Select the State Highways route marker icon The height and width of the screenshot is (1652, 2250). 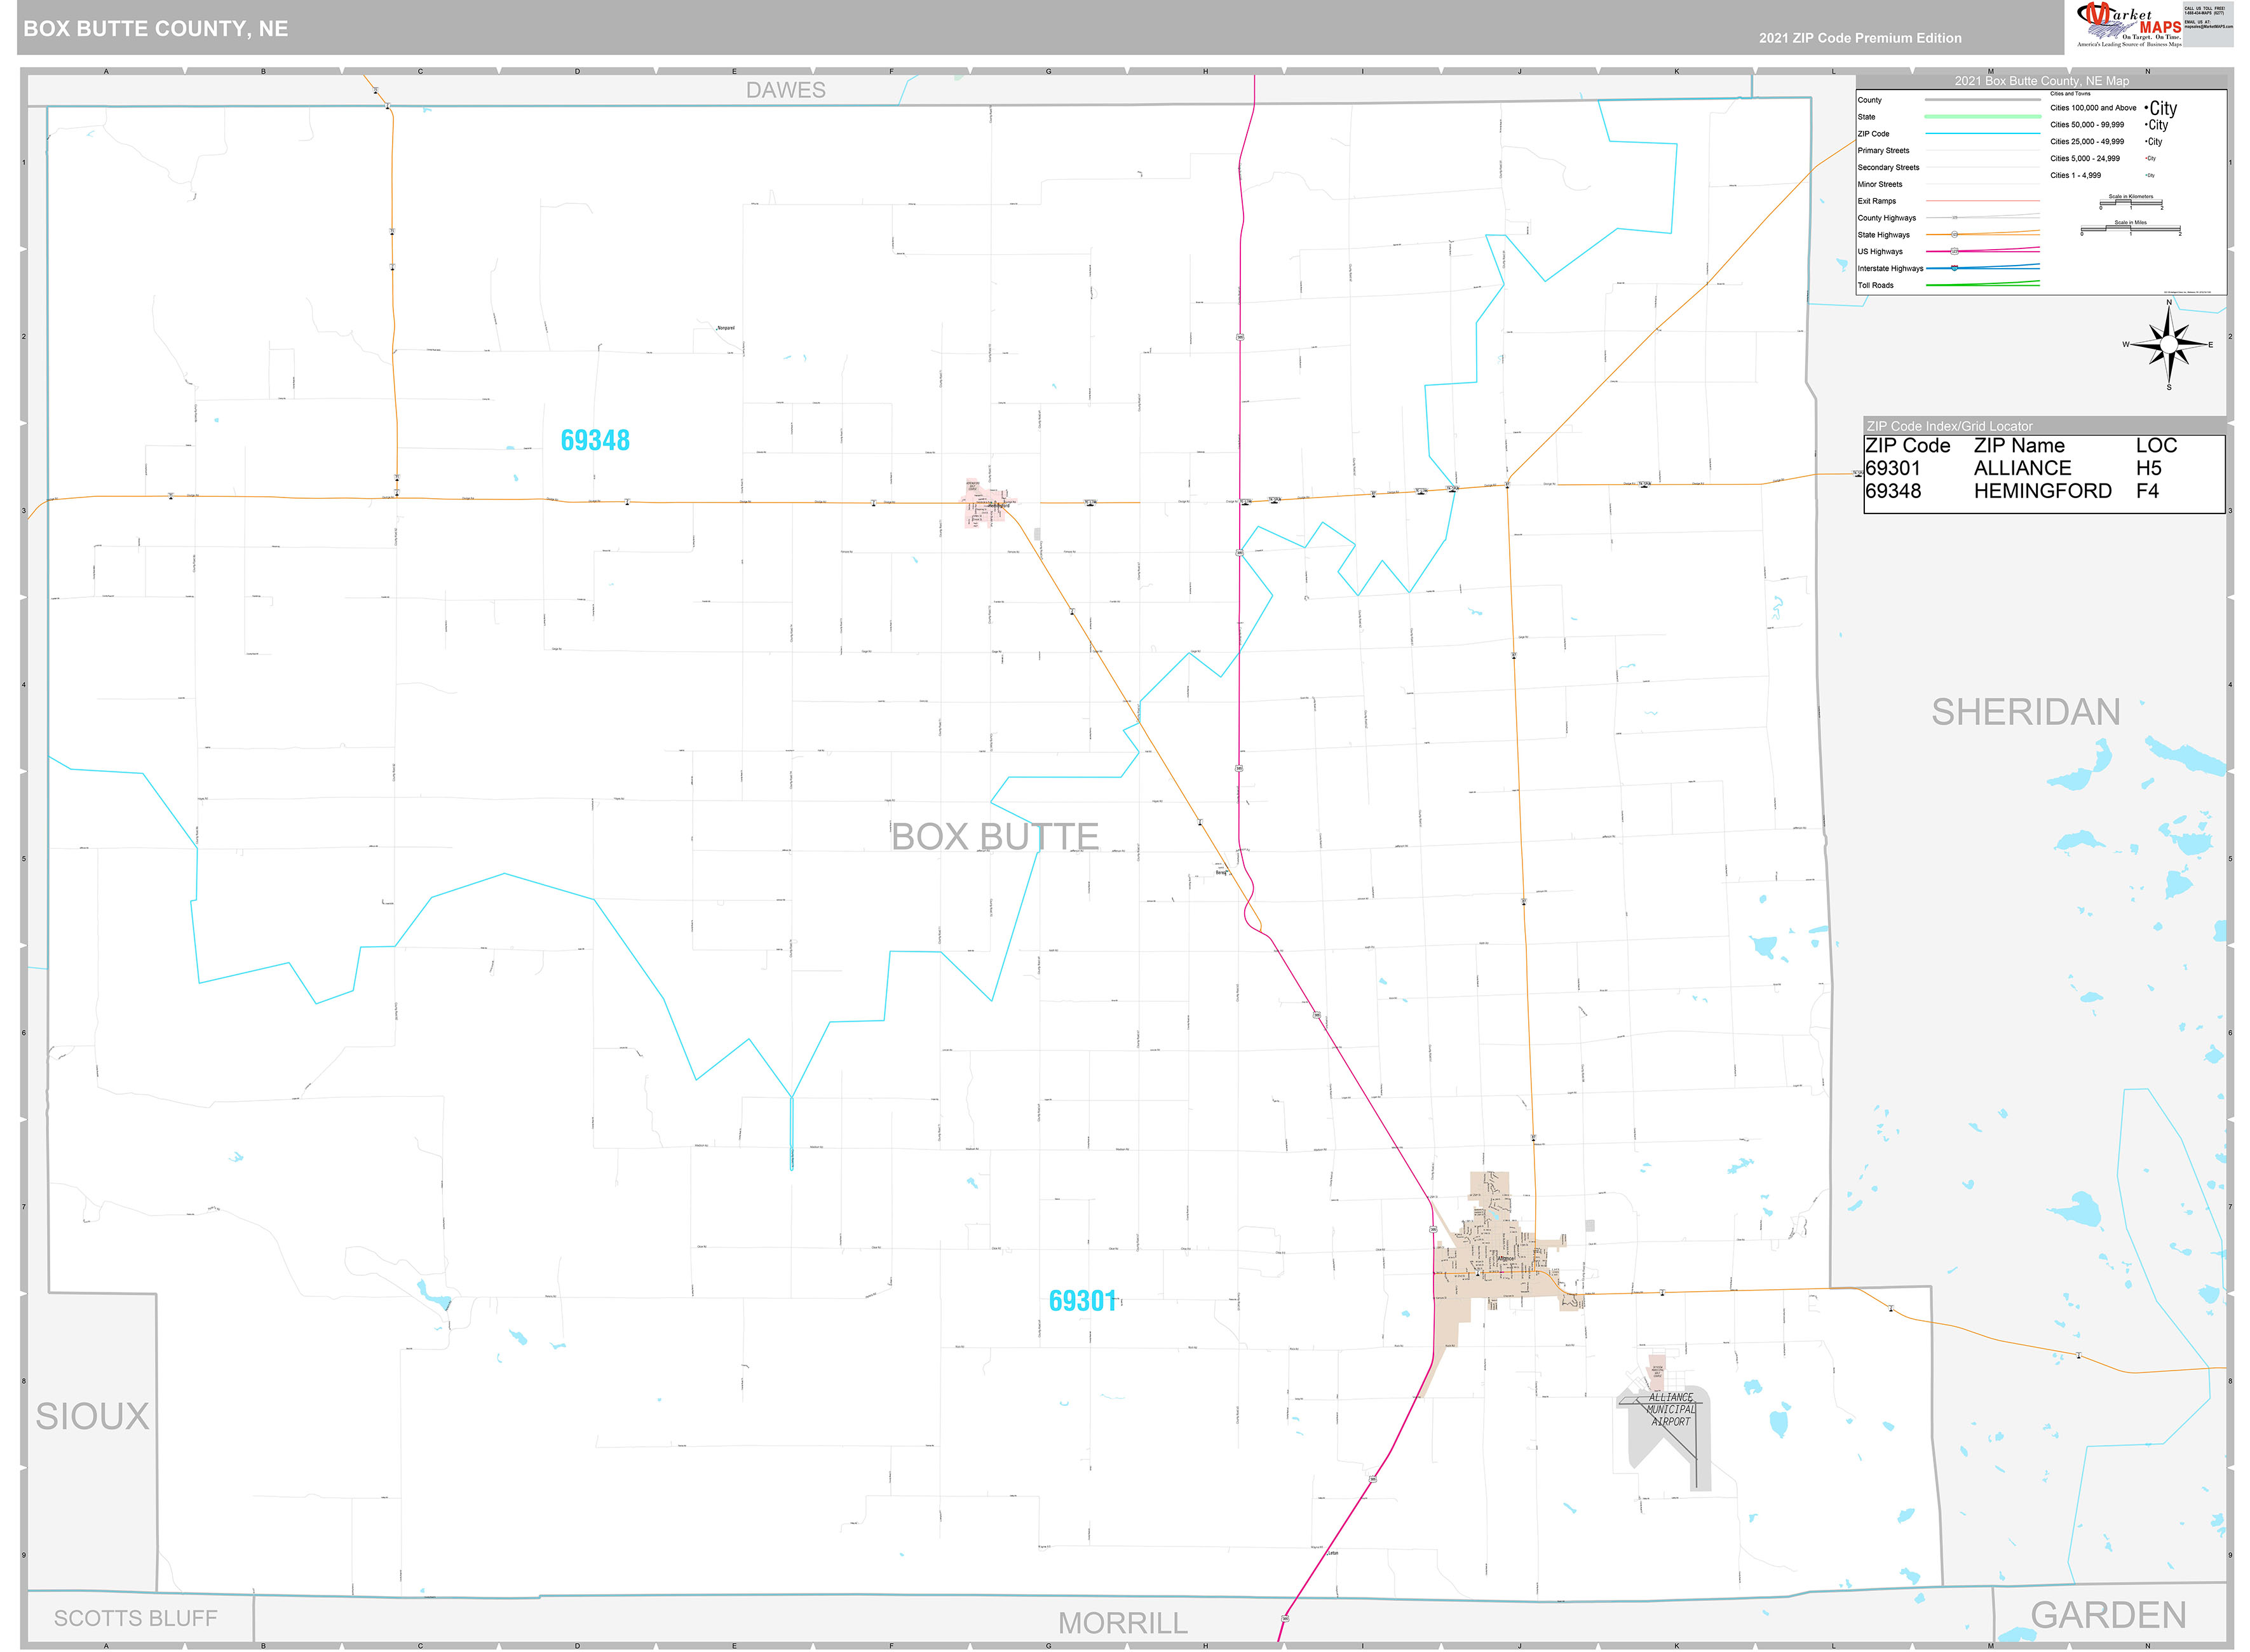point(1955,234)
